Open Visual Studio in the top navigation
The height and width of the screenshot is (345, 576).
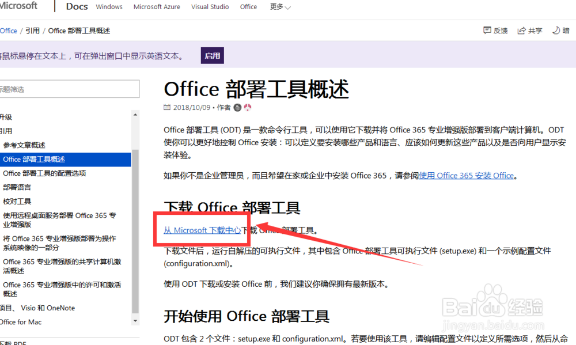coord(210,6)
